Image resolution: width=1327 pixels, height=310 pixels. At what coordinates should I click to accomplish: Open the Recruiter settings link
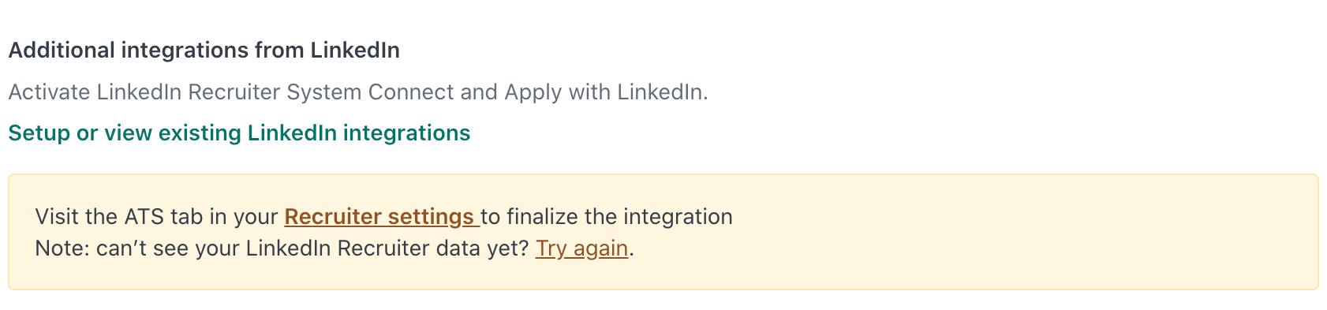pyautogui.click(x=382, y=216)
